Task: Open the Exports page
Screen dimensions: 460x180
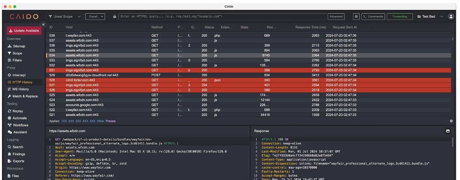Action: tap(16, 161)
